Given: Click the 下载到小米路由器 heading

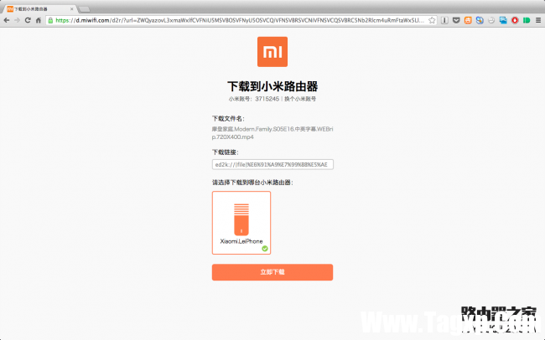Looking at the screenshot, I should click(272, 86).
